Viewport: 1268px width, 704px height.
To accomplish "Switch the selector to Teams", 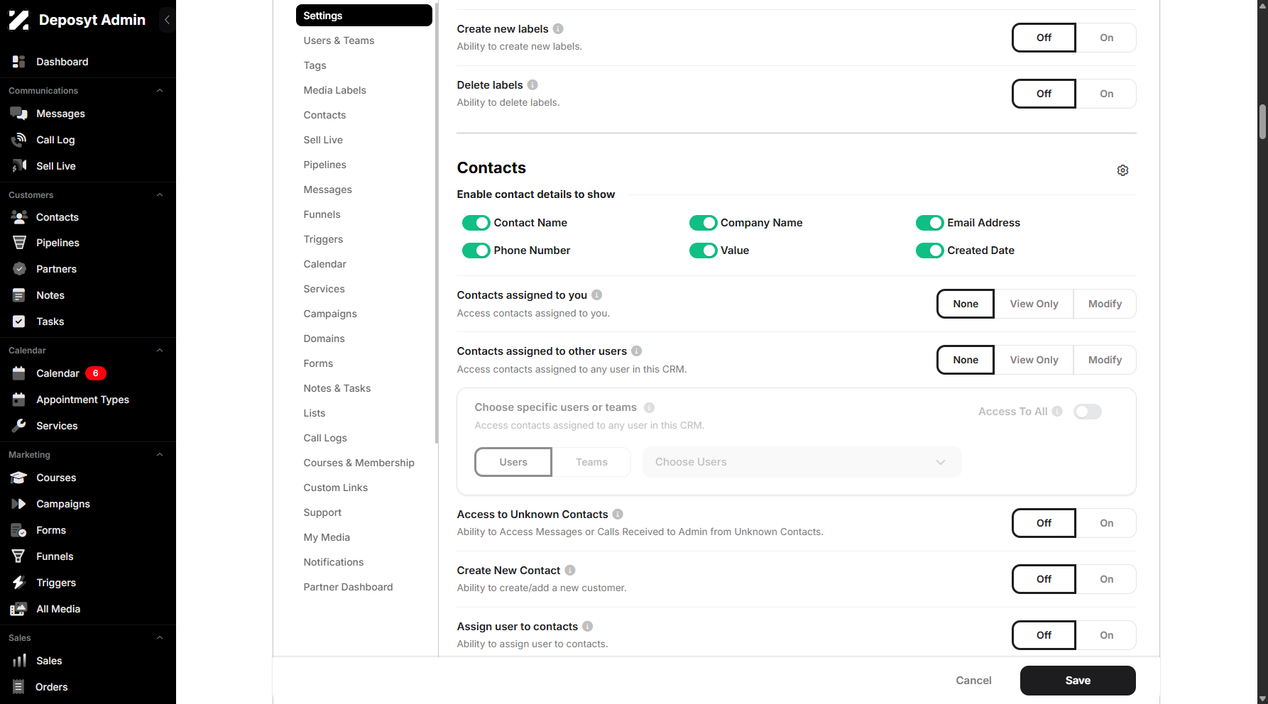I will (x=591, y=462).
